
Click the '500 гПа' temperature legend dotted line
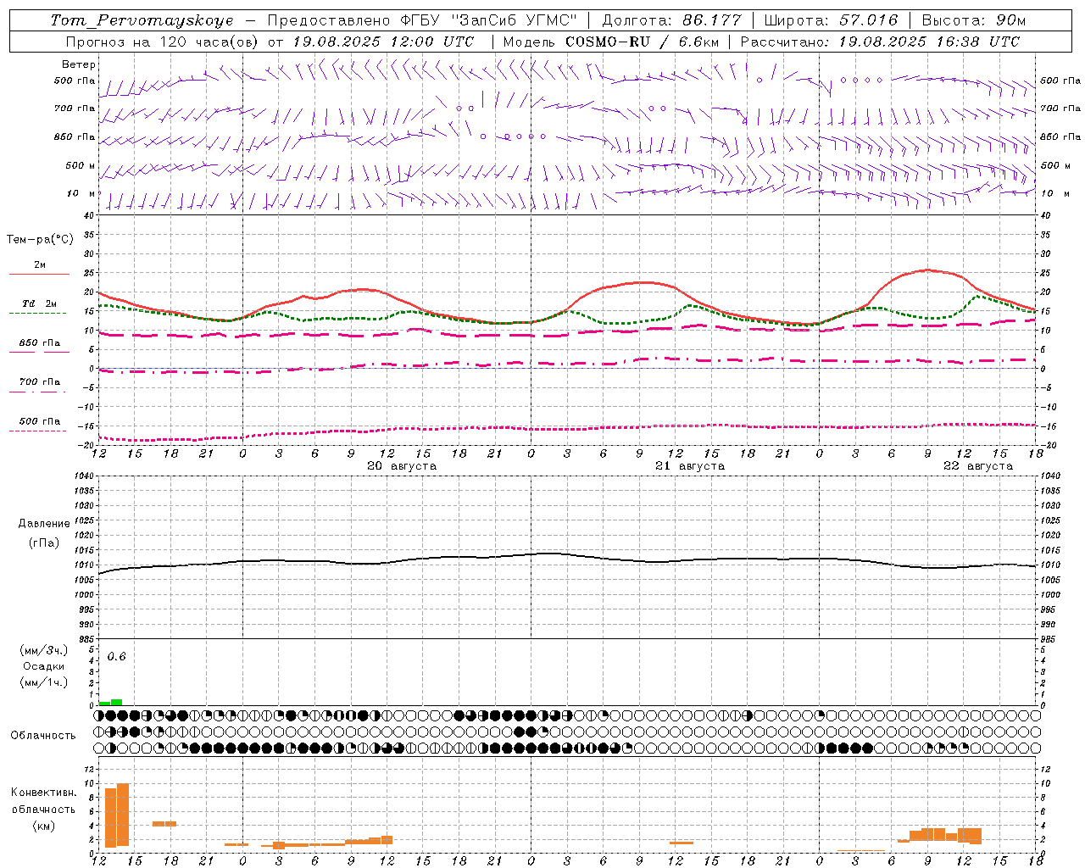[x=37, y=431]
